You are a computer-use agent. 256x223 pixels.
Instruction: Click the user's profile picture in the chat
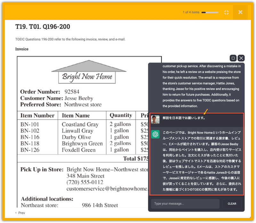(156, 119)
